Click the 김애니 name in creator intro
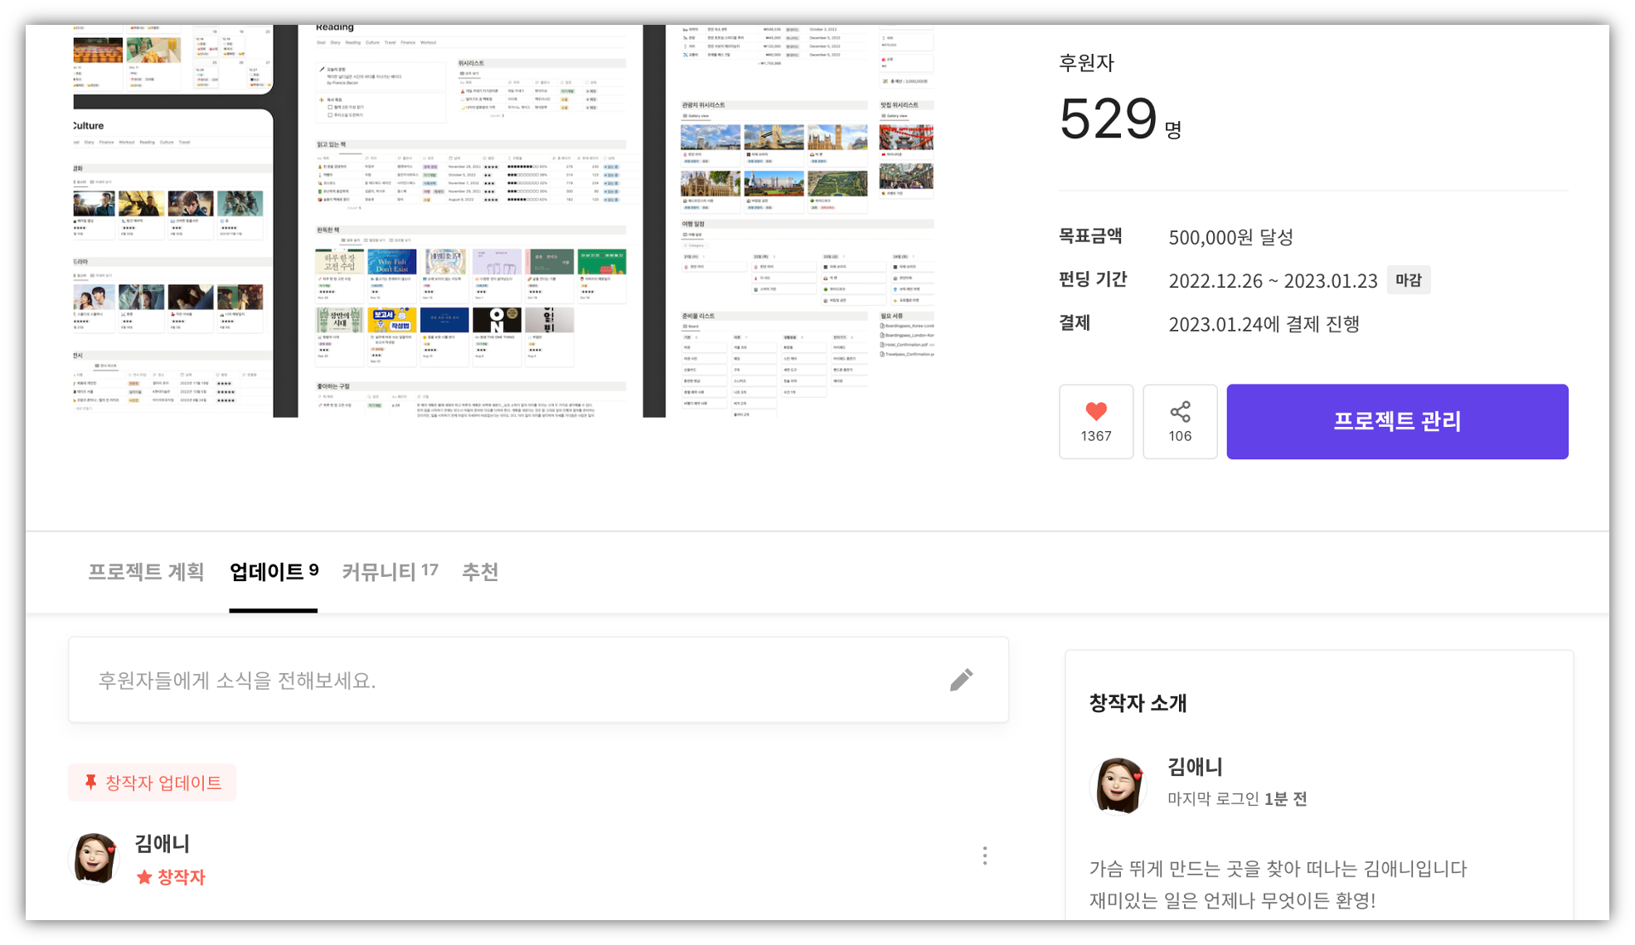This screenshot has width=1635, height=945. coord(1195,767)
